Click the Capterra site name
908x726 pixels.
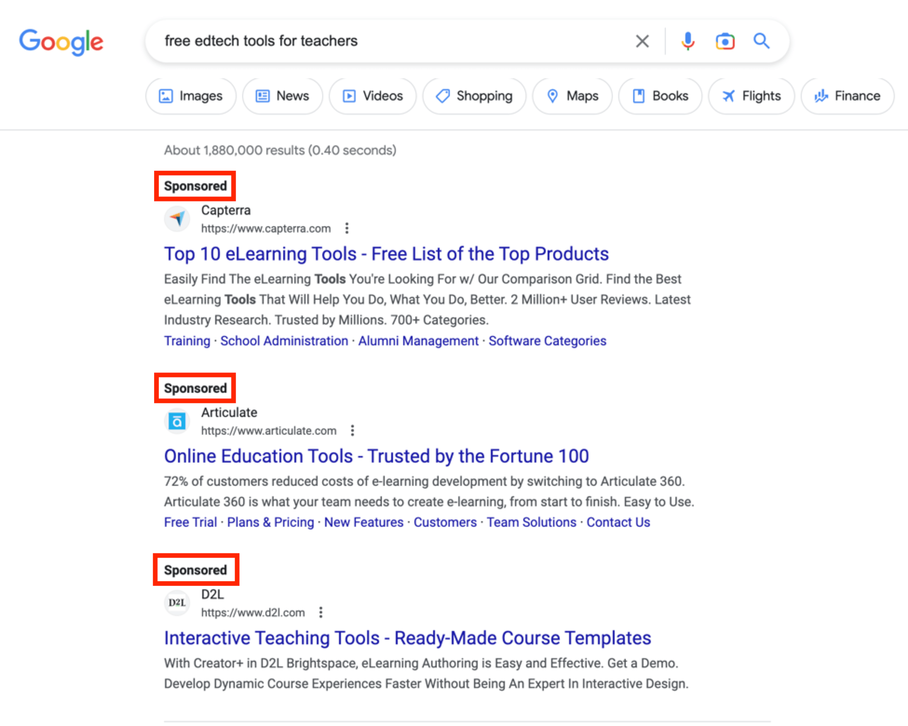pyautogui.click(x=226, y=210)
